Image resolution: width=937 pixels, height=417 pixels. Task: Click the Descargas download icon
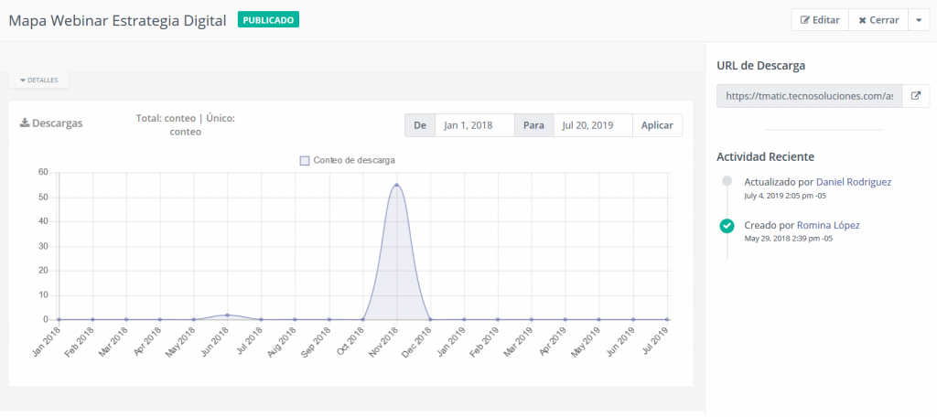tap(25, 123)
